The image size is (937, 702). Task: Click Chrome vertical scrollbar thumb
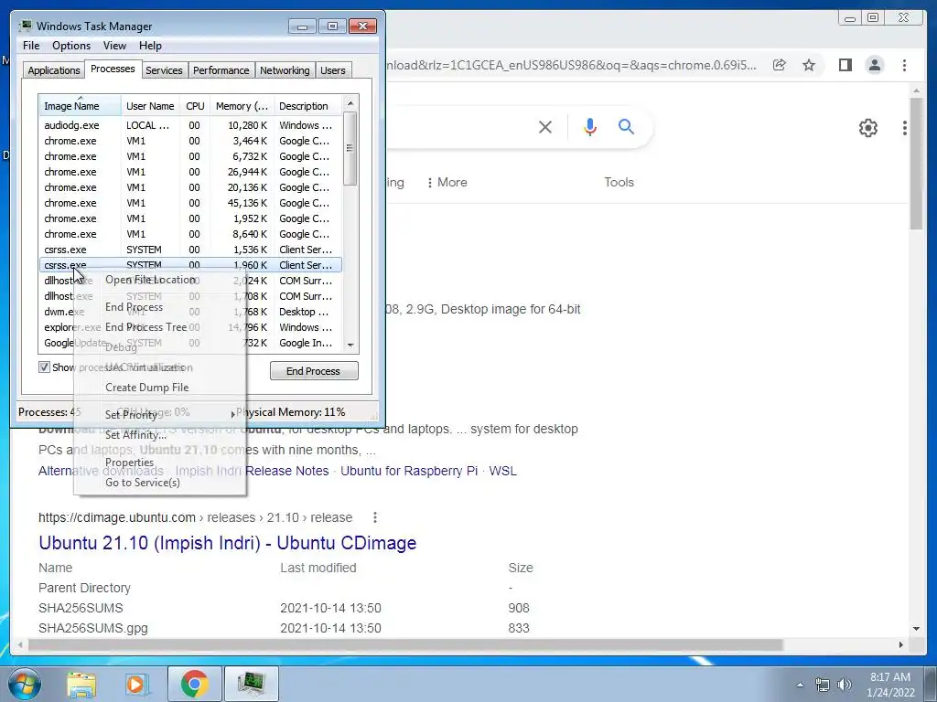click(916, 163)
